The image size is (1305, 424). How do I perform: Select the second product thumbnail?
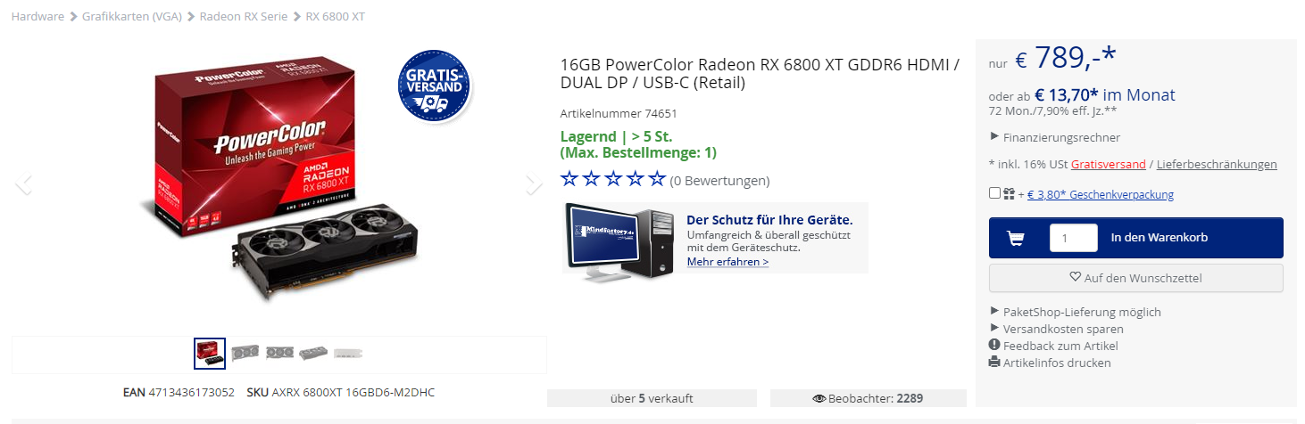coord(245,353)
